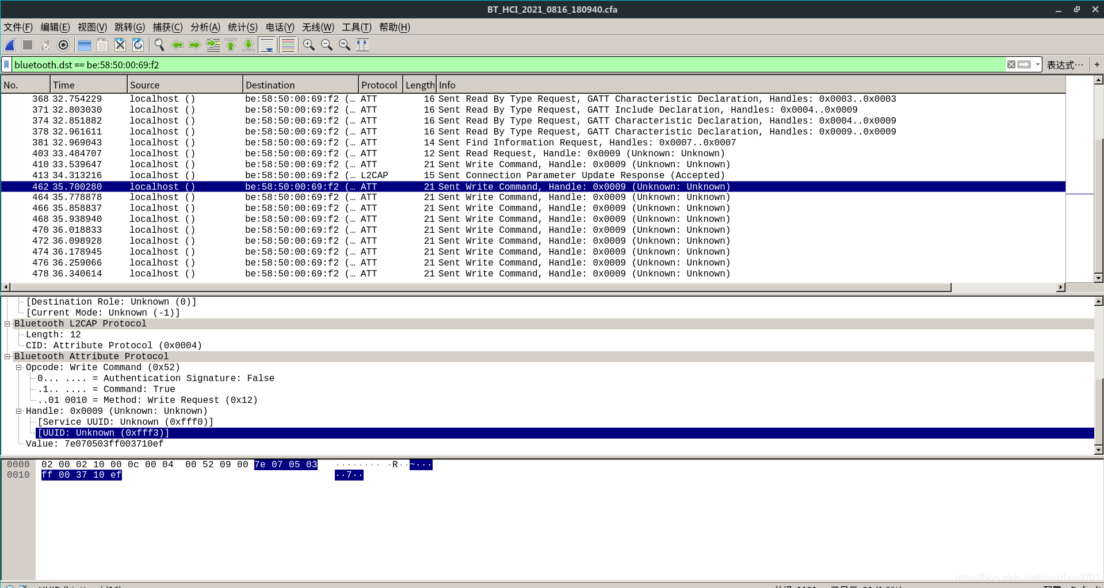Collapse the Opcode: Write Command node
1104x588 pixels.
click(19, 367)
